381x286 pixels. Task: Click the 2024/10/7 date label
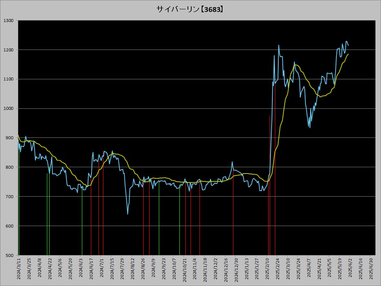click(174, 268)
